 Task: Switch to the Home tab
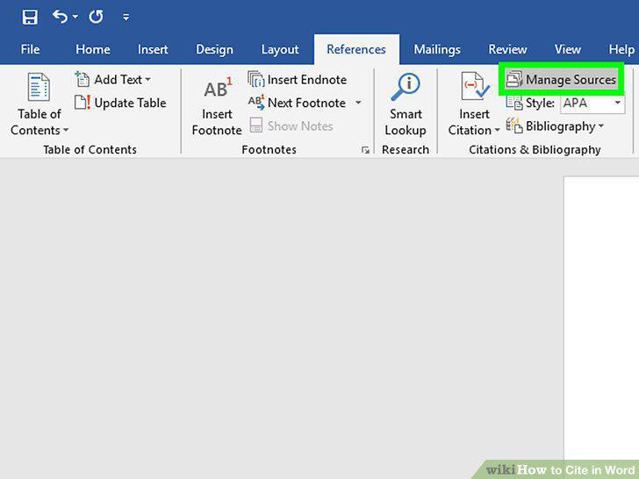tap(92, 49)
